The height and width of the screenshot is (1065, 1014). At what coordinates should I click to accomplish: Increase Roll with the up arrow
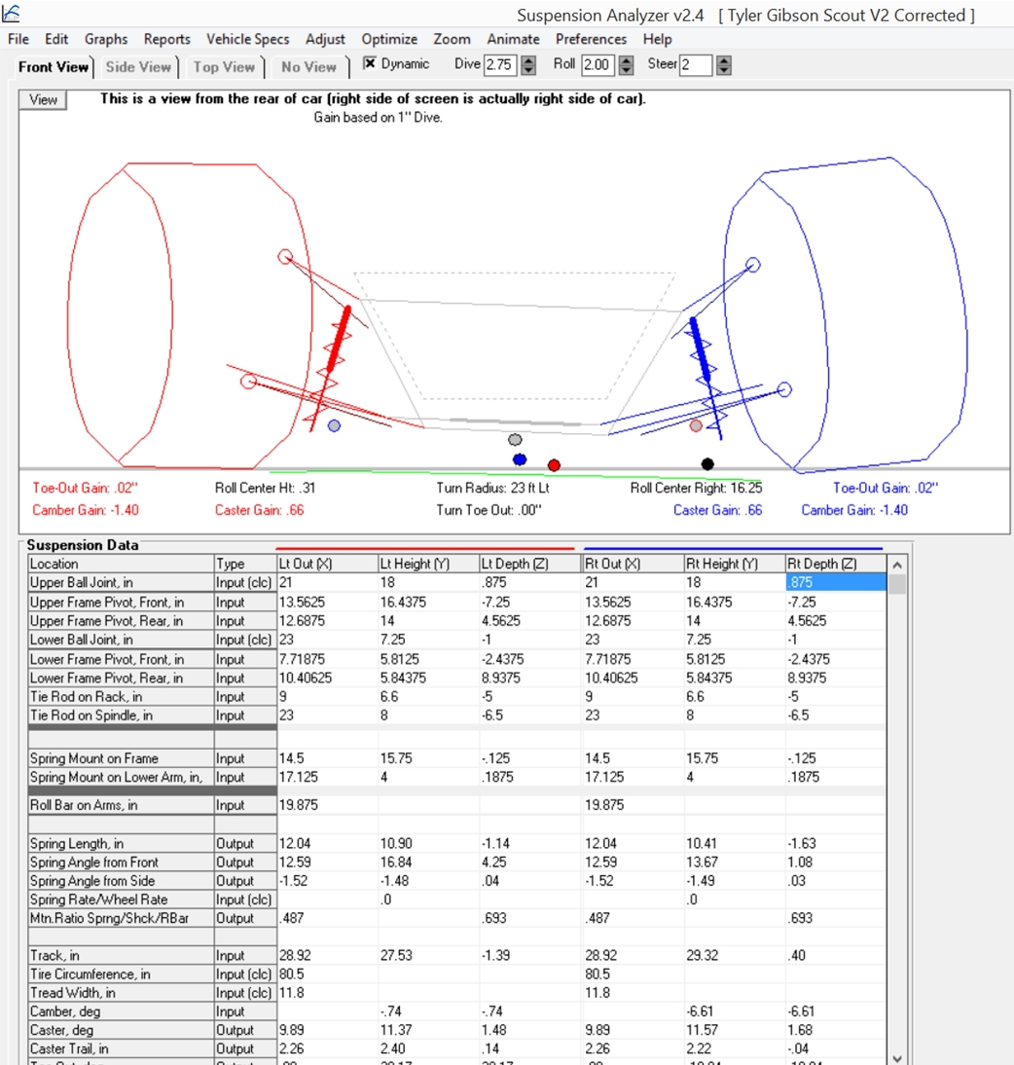tap(626, 59)
